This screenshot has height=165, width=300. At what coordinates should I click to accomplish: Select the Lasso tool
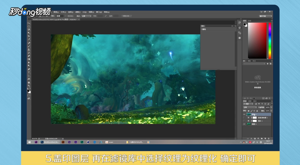click(29, 30)
